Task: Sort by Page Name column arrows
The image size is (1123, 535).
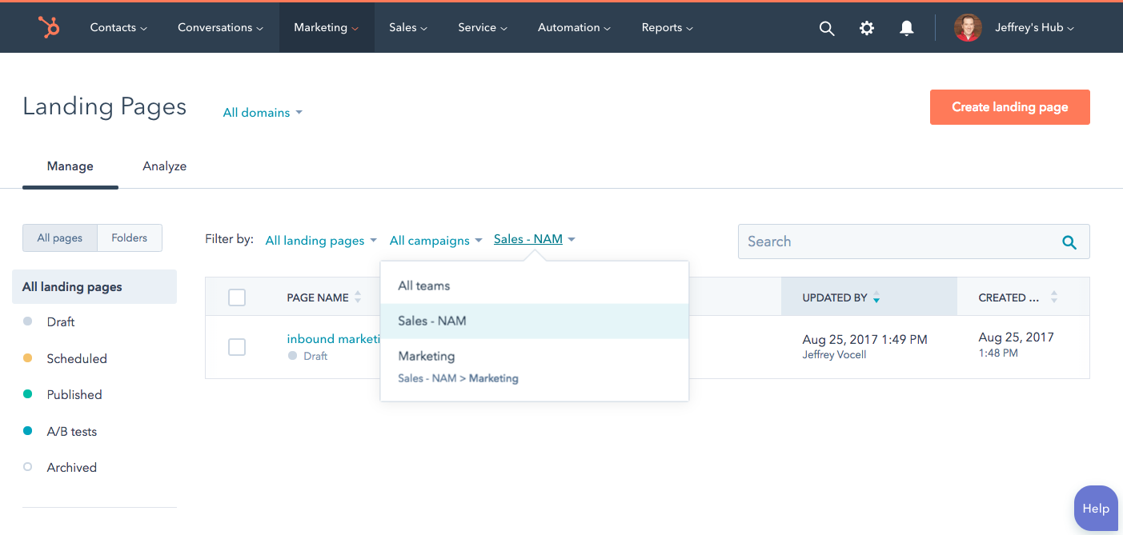Action: 358,297
